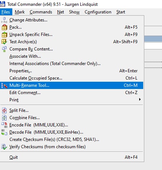Choose Decode File (MIME,UUE,XXE,BinHex)... entry

pos(72,132)
